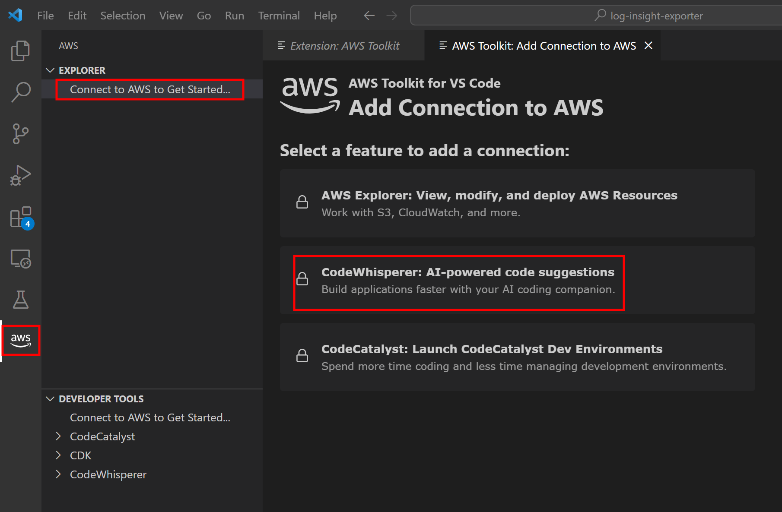Open the Edit menu
The image size is (782, 512).
coord(77,16)
